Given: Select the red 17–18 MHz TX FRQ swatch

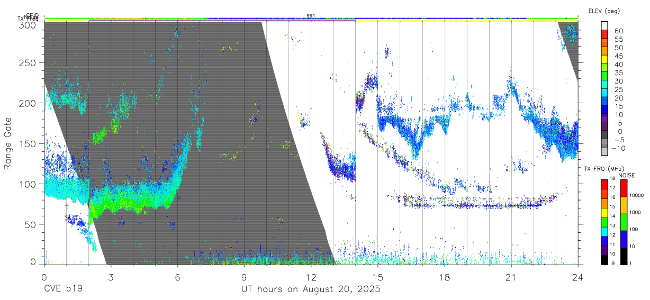Looking at the screenshot, I should click(604, 184).
